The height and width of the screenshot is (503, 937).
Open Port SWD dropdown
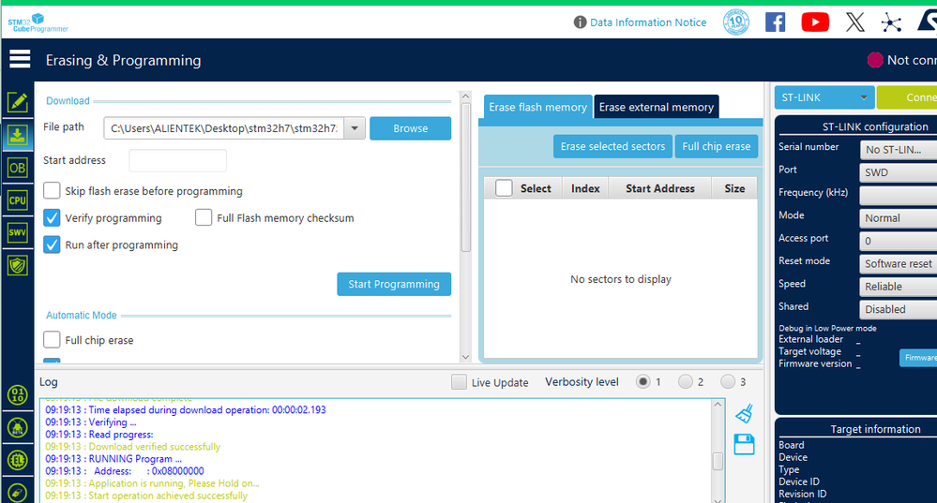coord(899,172)
